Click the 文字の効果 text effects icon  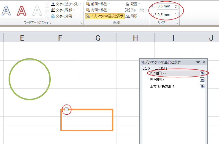click(53, 16)
